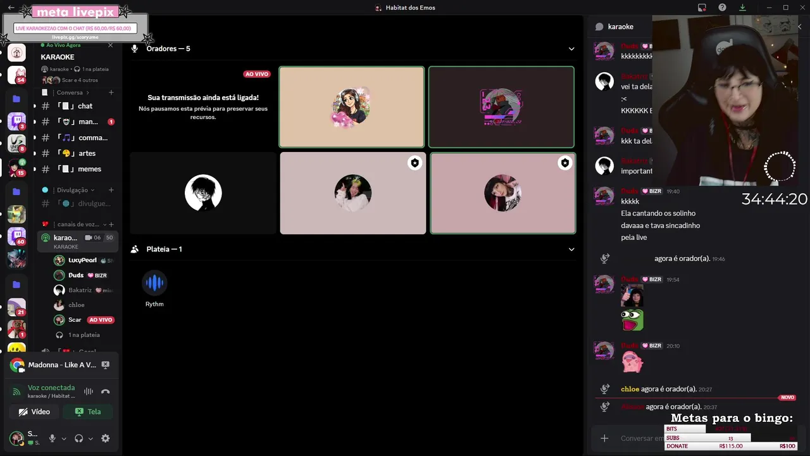This screenshot has height=456, width=810.
Task: Expand the first server folder icon
Action: point(16,99)
